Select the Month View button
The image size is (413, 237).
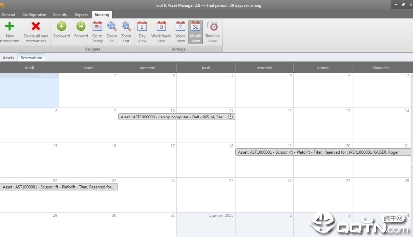pyautogui.click(x=195, y=32)
